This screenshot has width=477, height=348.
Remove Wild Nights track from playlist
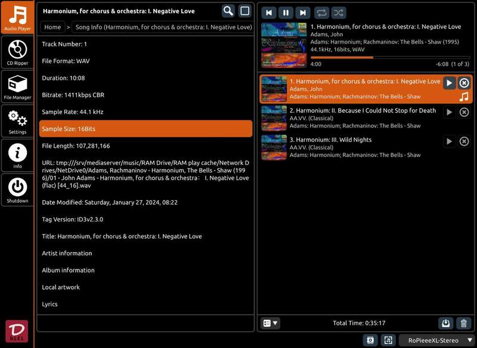pyautogui.click(x=464, y=141)
